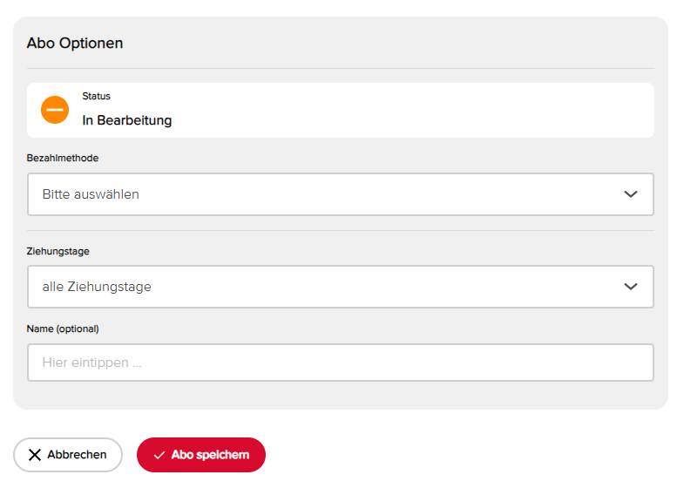Image resolution: width=684 pixels, height=488 pixels.
Task: Click the white Status card
Action: 340,111
